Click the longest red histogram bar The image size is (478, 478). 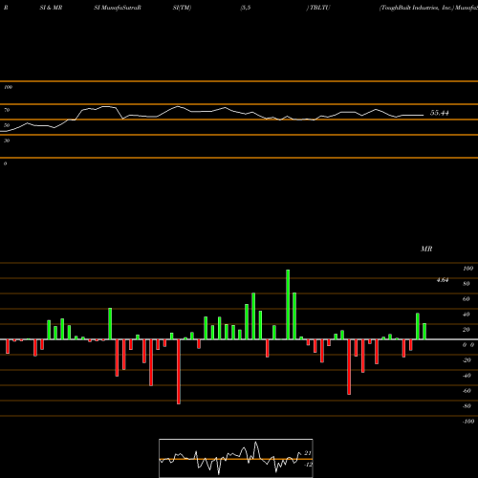click(x=179, y=372)
